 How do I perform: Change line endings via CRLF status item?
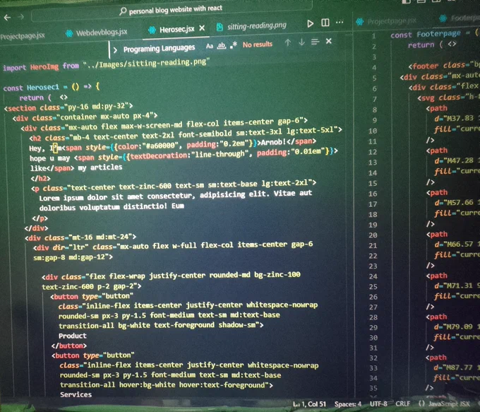pyautogui.click(x=402, y=404)
